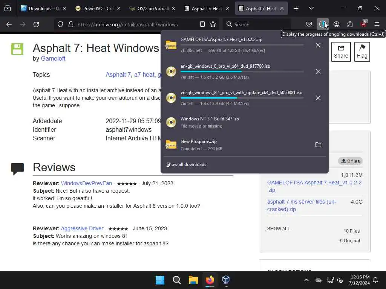Show hidden system tray icons

click(306, 280)
